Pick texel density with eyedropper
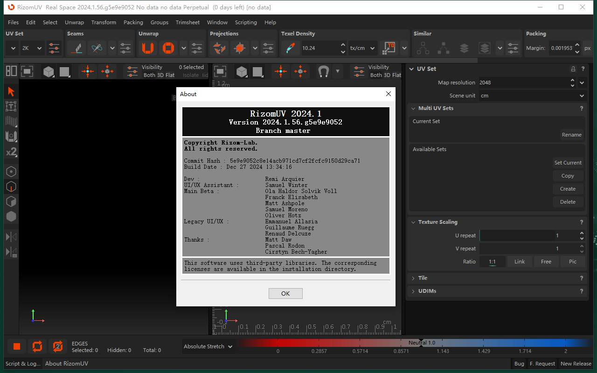The width and height of the screenshot is (597, 373). pyautogui.click(x=290, y=48)
